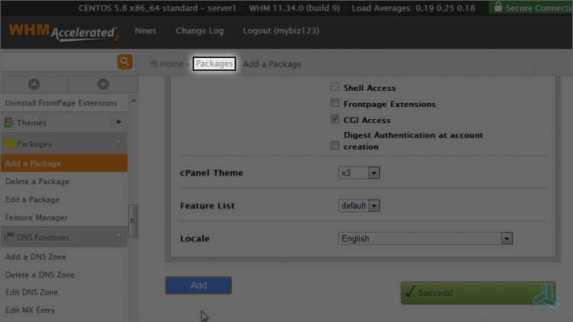
Task: Click the sidebar scrollbar up arrow
Action: click(134, 101)
